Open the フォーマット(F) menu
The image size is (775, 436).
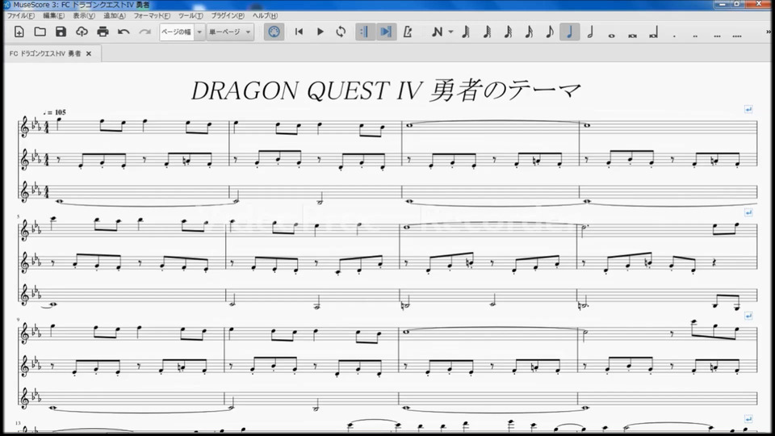click(152, 16)
